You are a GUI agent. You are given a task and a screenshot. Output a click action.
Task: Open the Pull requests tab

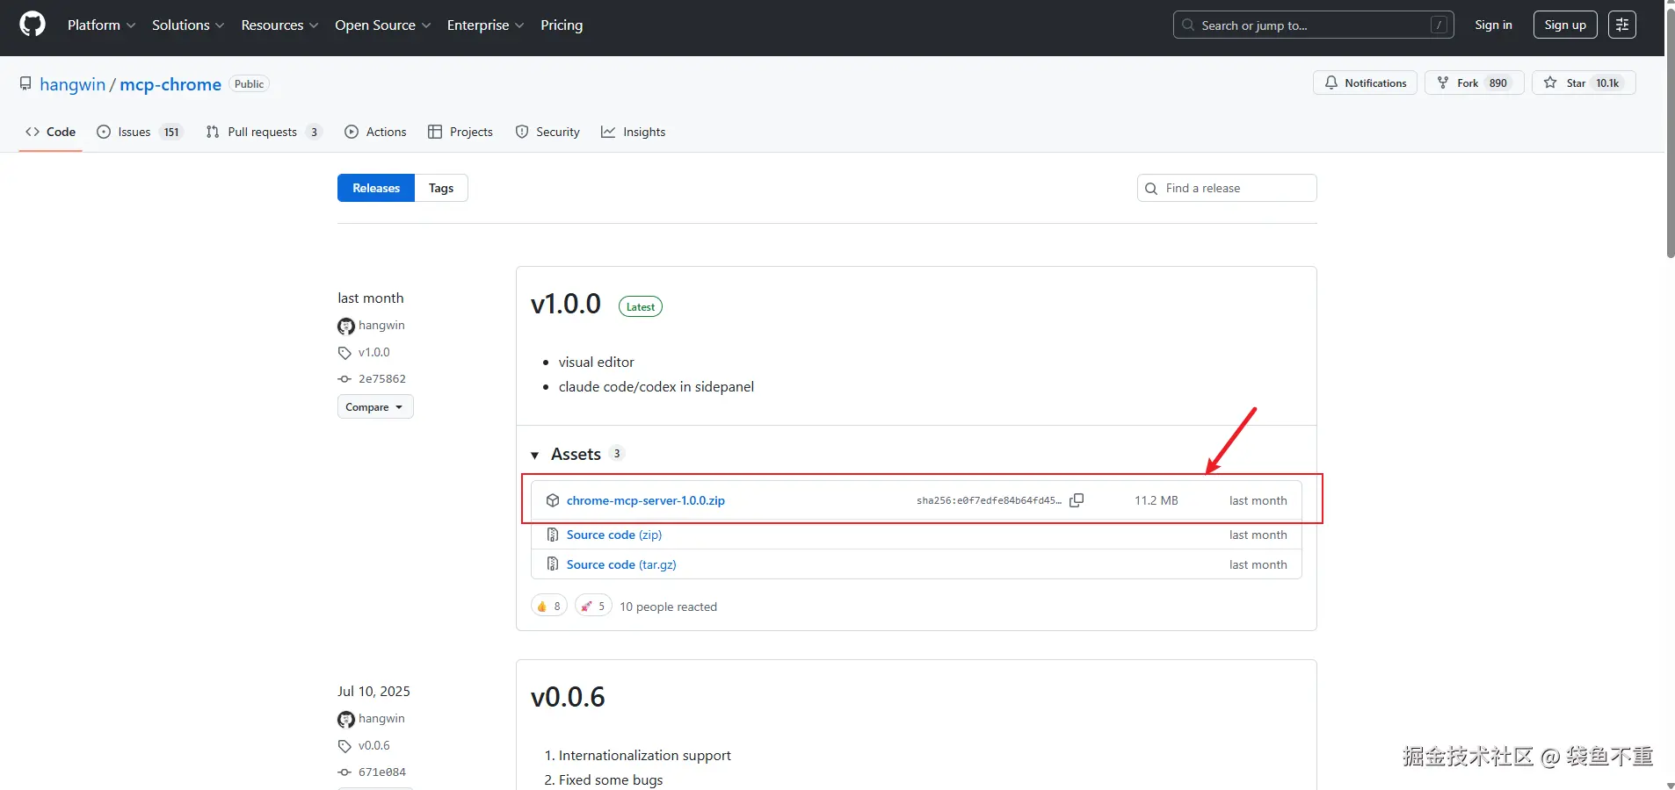(x=263, y=132)
